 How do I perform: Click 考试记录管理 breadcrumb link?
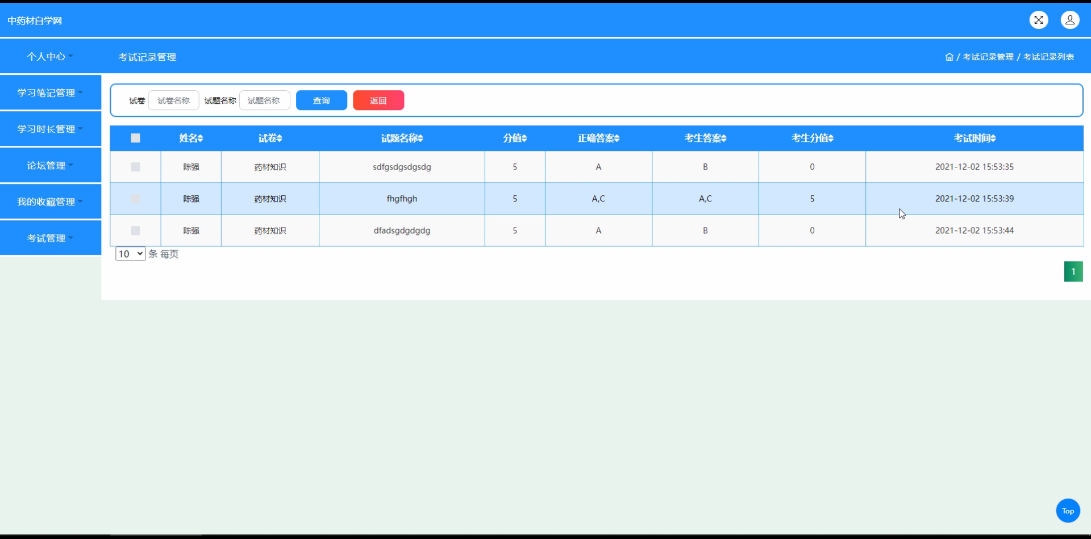pos(988,57)
